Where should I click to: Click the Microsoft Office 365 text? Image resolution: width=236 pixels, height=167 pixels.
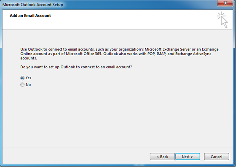[83, 54]
